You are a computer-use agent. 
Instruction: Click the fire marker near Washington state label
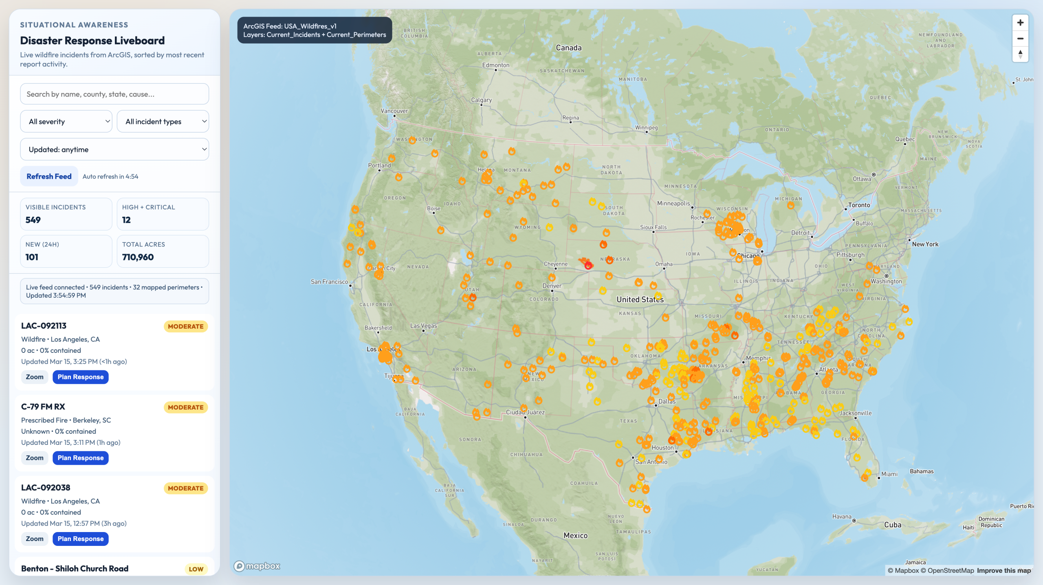pyautogui.click(x=412, y=140)
